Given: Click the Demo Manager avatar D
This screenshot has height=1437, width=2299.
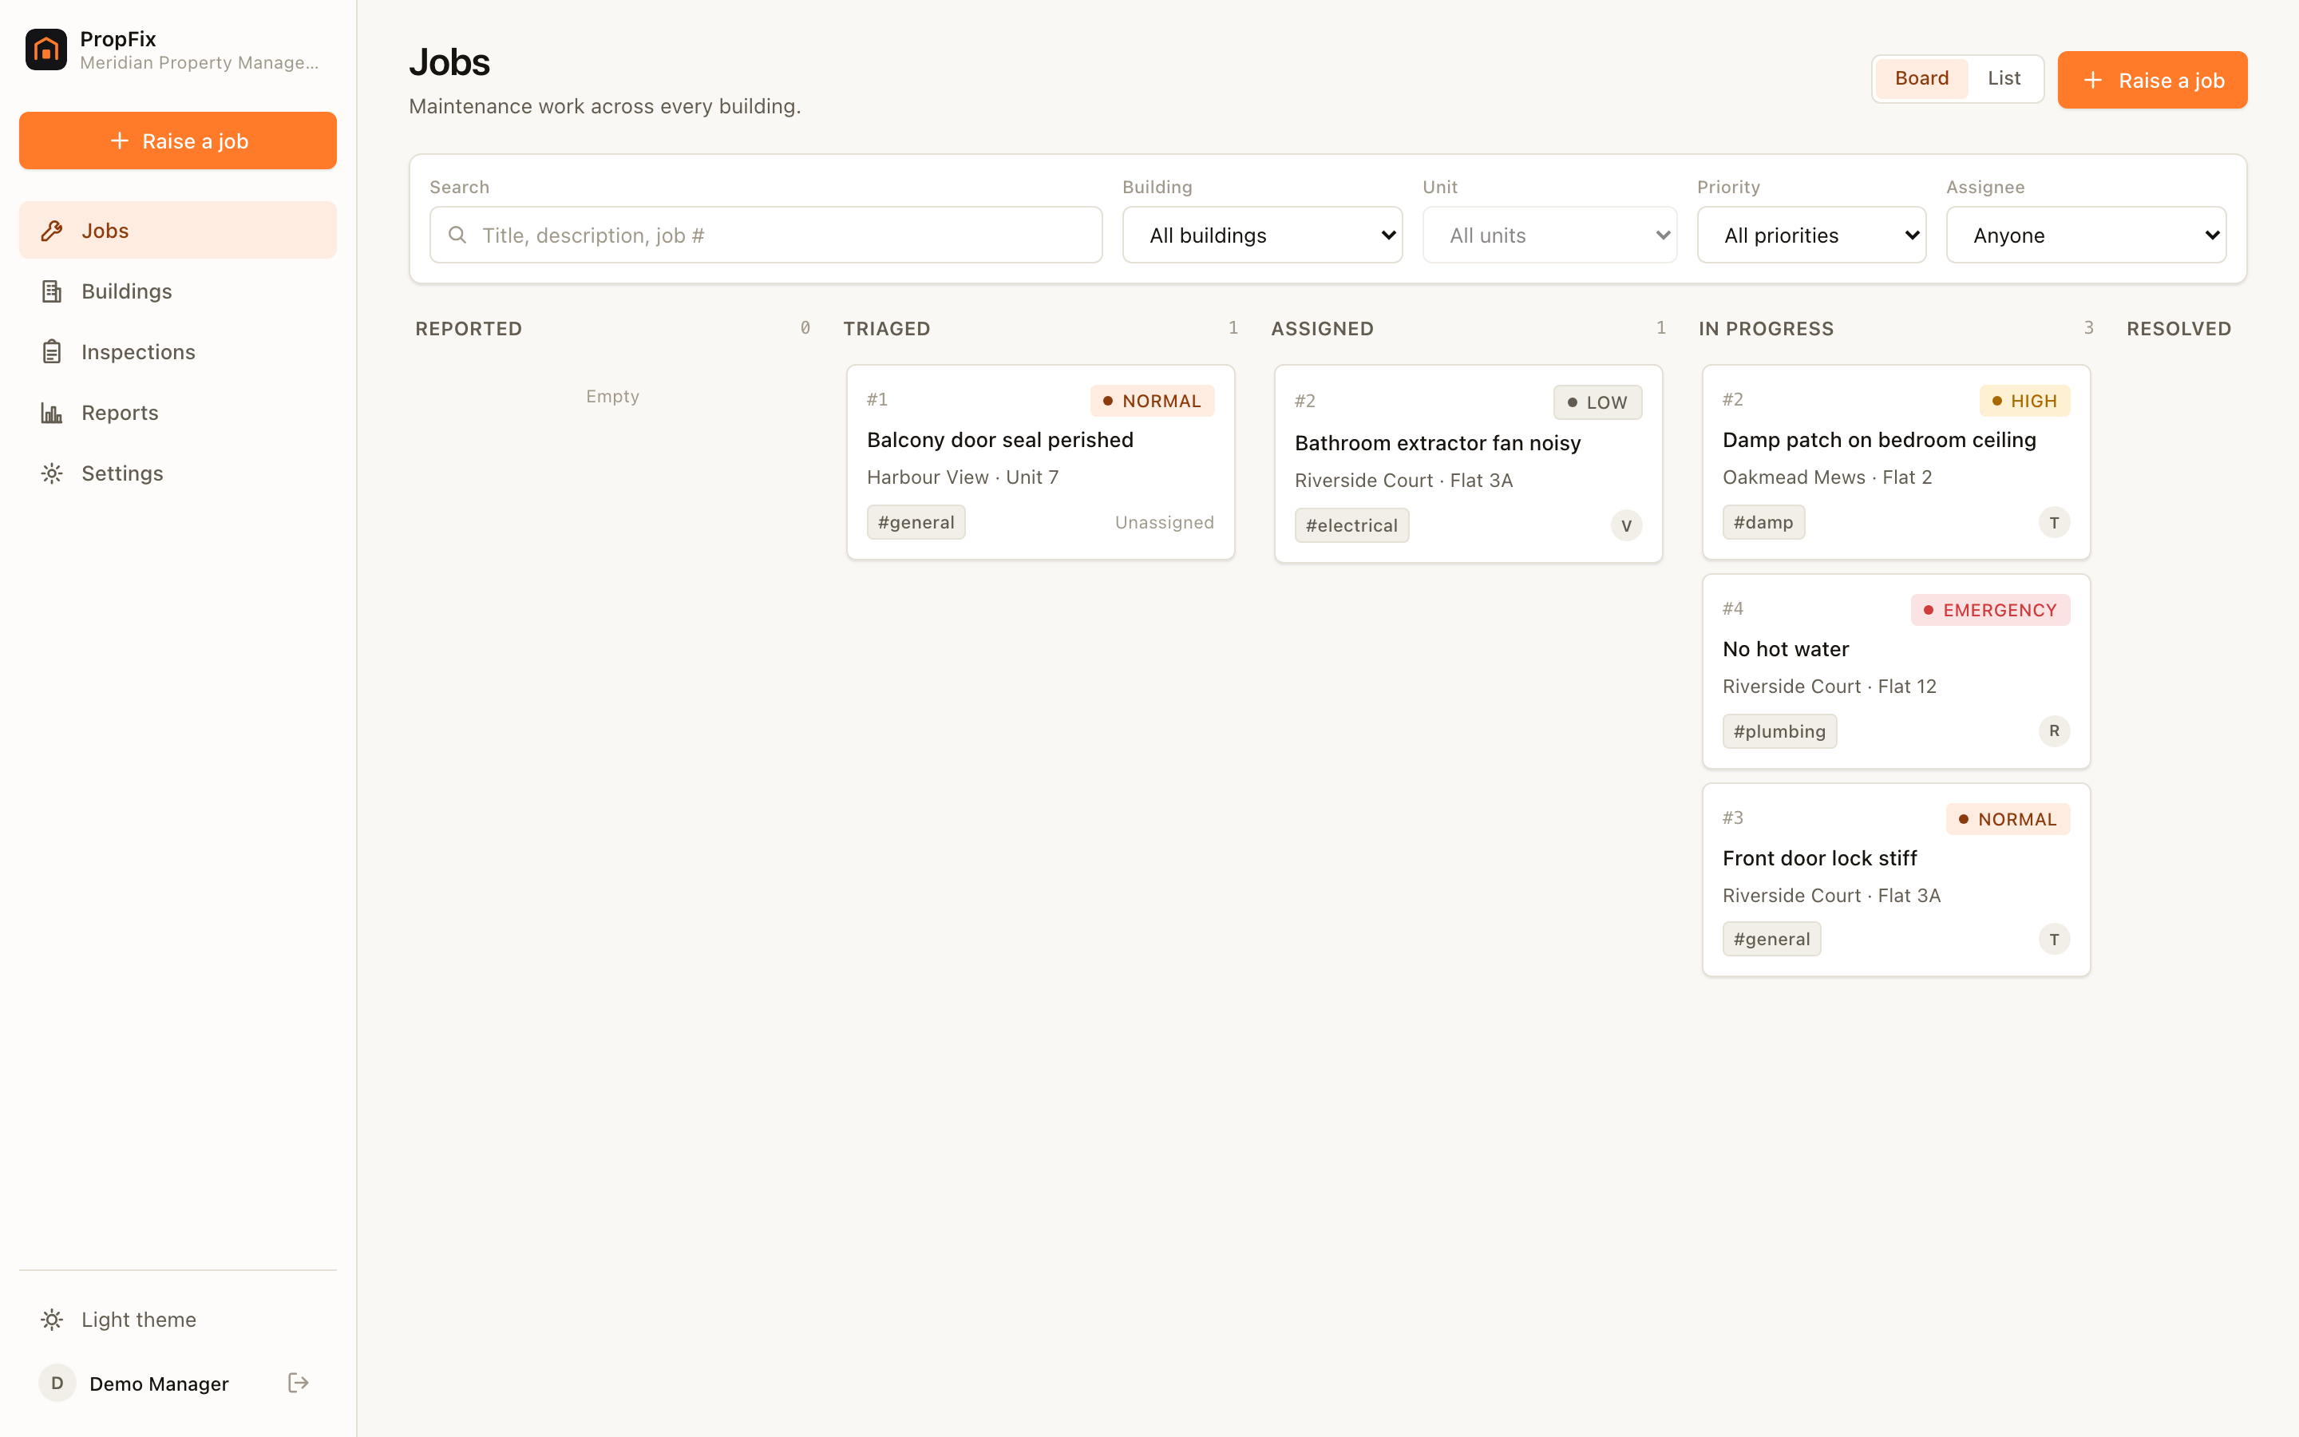Looking at the screenshot, I should pyautogui.click(x=57, y=1383).
